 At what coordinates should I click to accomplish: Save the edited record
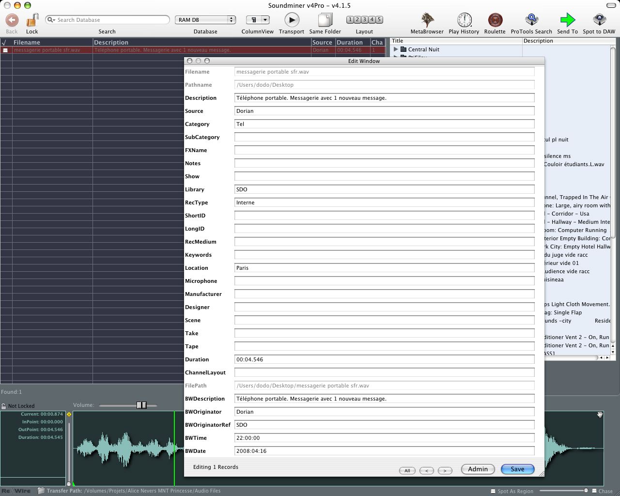tap(517, 469)
